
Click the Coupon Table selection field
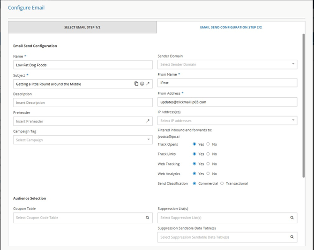pos(82,218)
